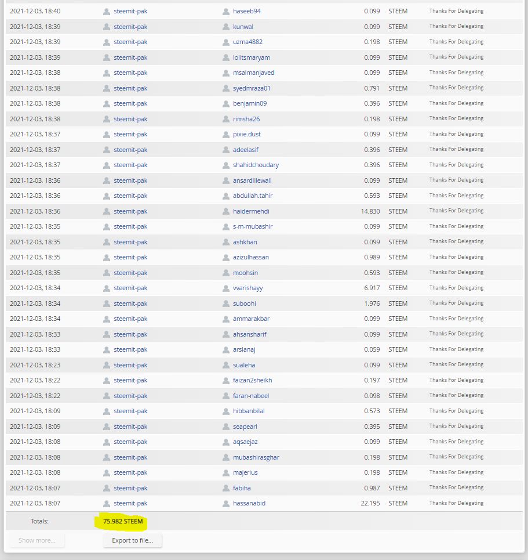Open the rimsha26 account link
Viewport: 528px width, 560px height.
246,119
